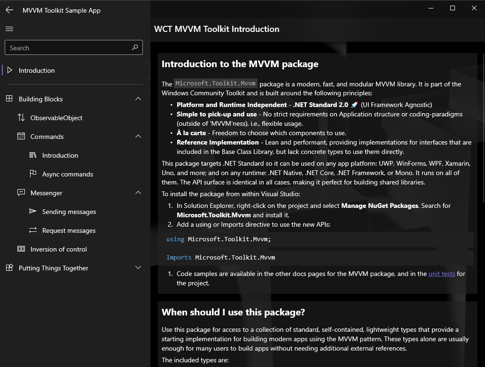Image resolution: width=485 pixels, height=367 pixels.
Task: Click the search magnifier icon
Action: (135, 47)
